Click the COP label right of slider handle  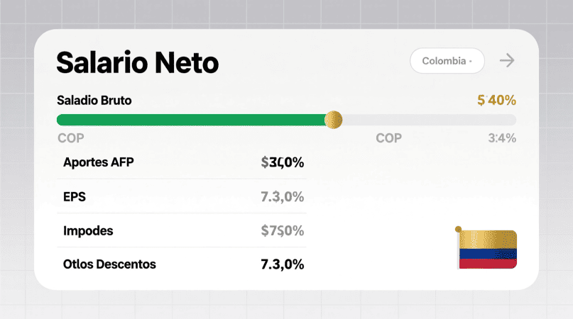tap(388, 138)
